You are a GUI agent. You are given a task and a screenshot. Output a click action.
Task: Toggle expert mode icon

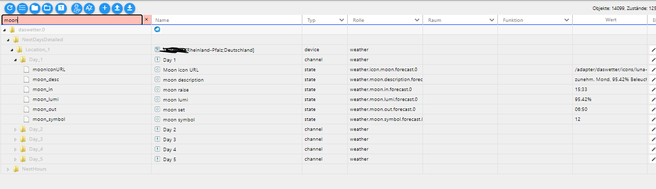click(x=76, y=7)
